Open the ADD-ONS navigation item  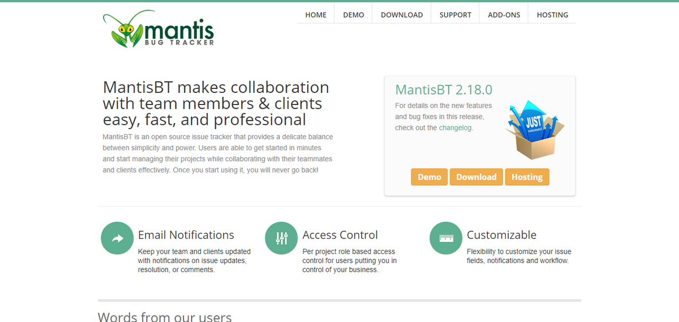click(x=504, y=15)
